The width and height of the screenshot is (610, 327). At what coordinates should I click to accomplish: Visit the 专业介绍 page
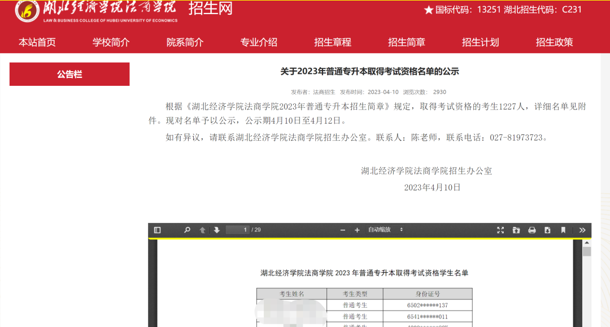click(x=258, y=42)
